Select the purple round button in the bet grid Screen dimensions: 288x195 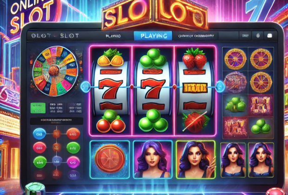point(73,162)
